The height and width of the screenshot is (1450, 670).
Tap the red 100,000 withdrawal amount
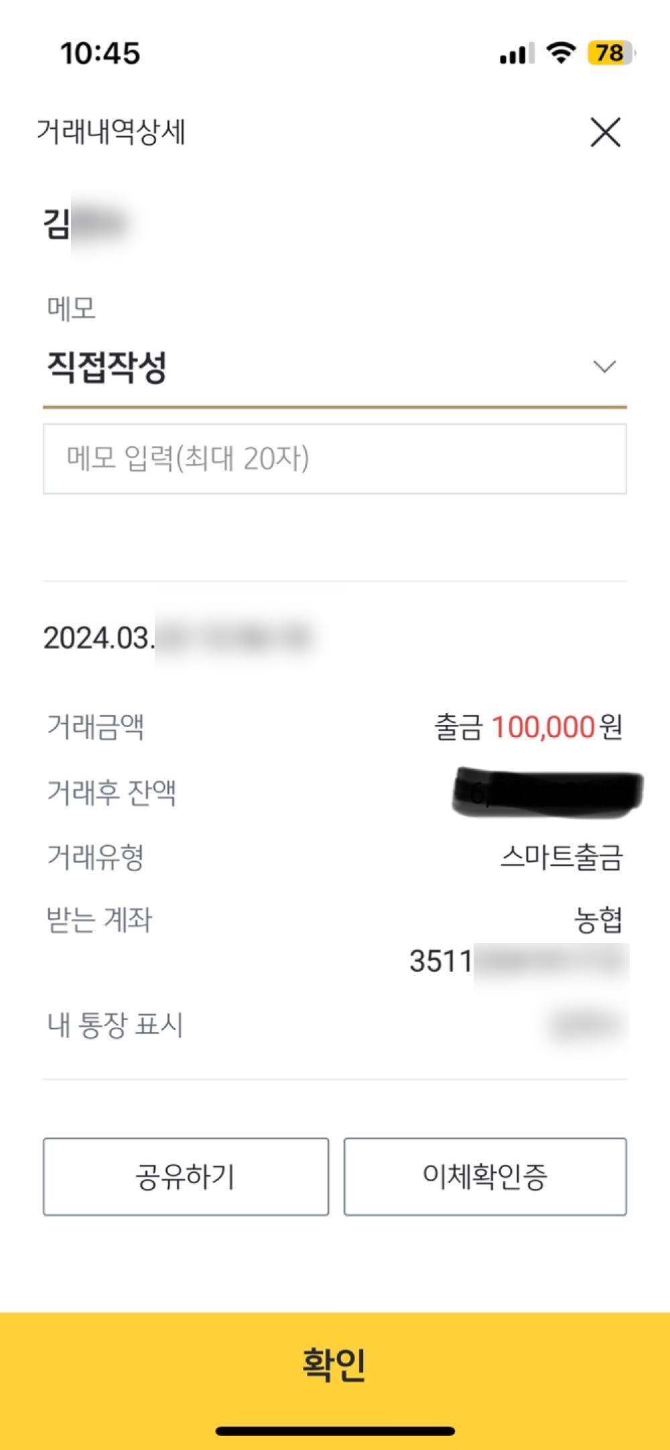point(543,727)
